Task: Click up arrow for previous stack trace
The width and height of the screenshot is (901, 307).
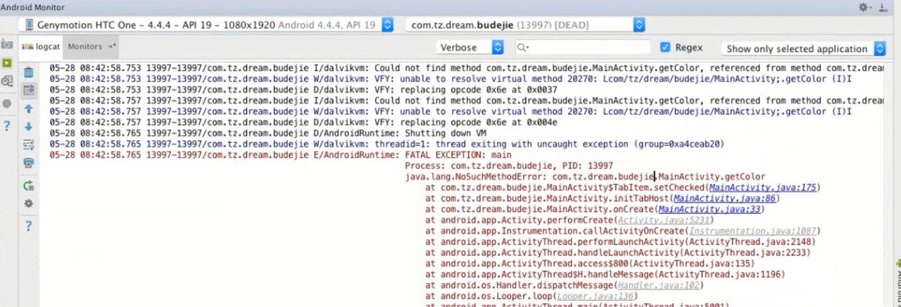Action: click(x=28, y=109)
